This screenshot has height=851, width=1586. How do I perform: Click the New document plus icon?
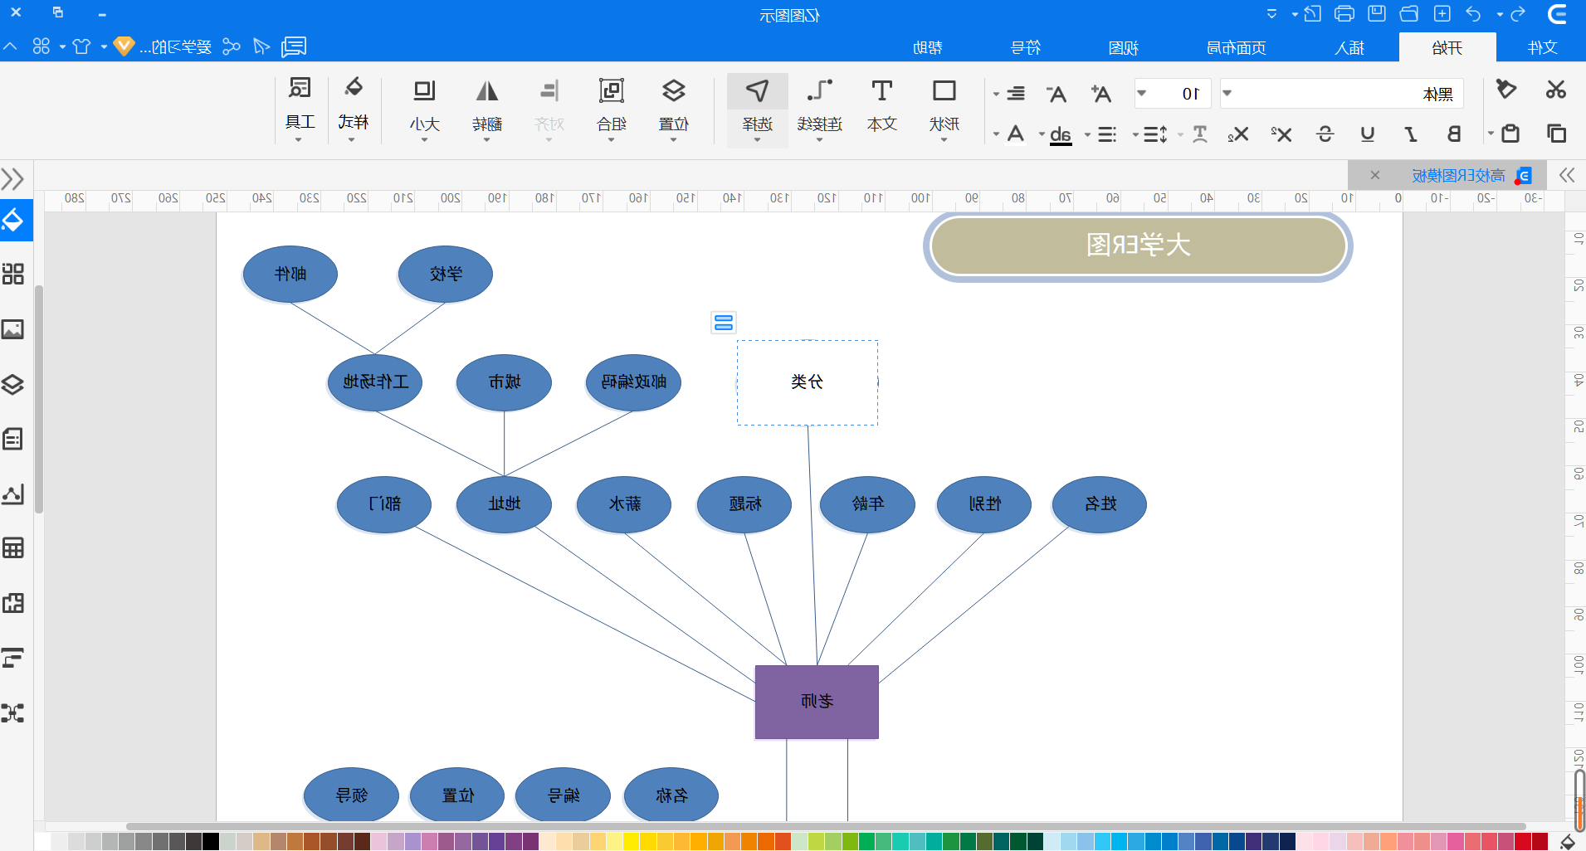(1442, 14)
